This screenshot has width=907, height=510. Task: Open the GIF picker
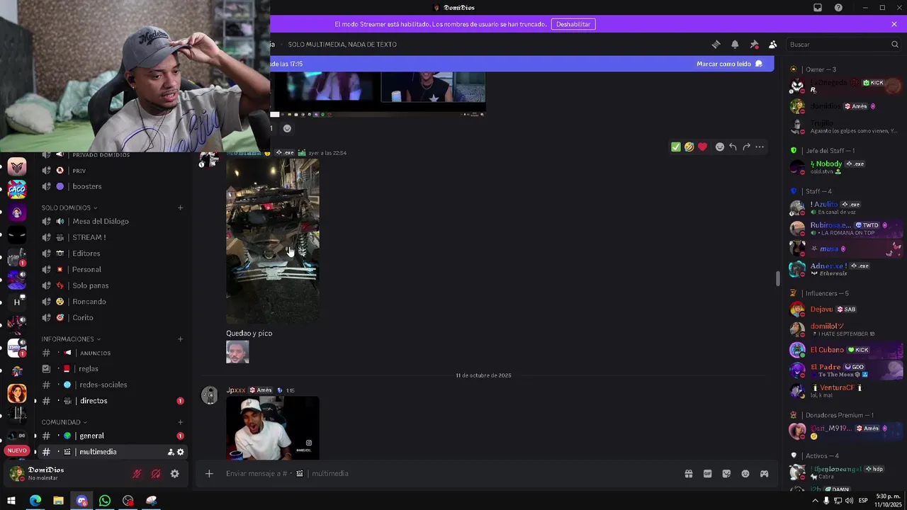[x=707, y=473]
